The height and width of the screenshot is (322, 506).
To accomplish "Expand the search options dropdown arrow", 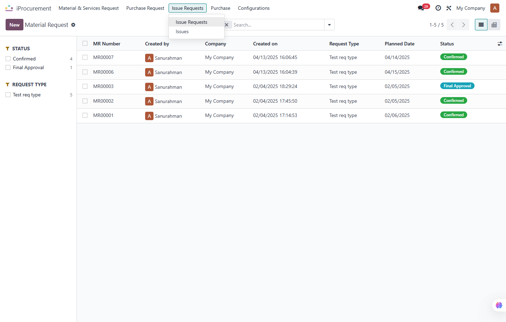I will click(x=329, y=25).
